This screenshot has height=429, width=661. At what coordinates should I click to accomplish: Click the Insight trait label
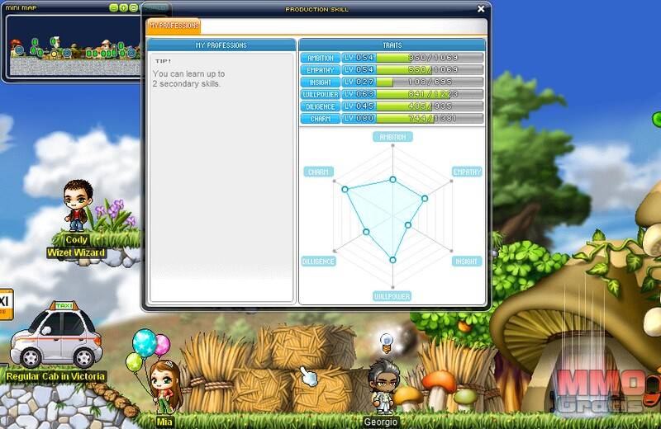point(320,82)
